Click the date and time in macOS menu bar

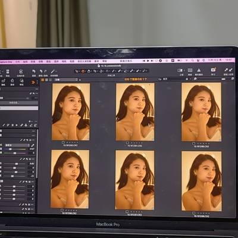[x=220, y=59]
